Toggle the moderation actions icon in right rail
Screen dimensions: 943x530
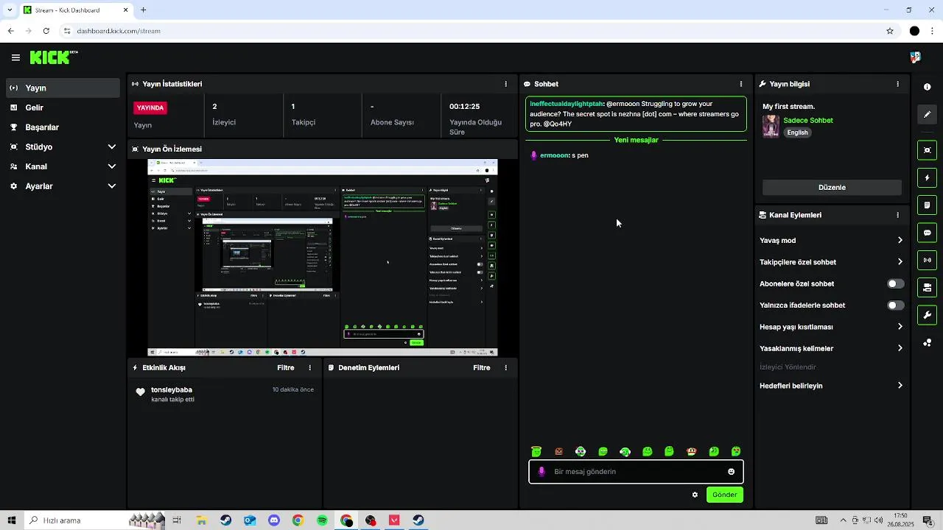tap(927, 287)
